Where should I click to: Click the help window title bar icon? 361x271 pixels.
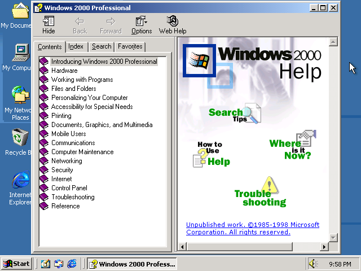pos(38,8)
